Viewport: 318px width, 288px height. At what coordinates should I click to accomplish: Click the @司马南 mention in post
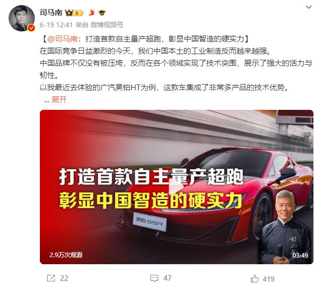click(63, 39)
